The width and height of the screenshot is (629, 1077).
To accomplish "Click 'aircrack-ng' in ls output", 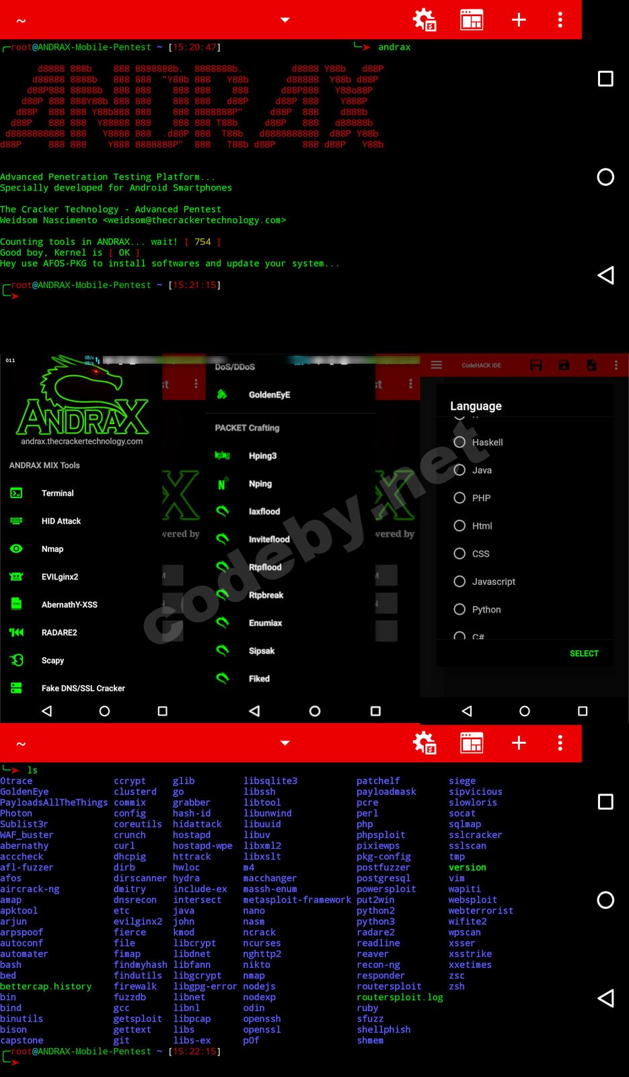I will 30,889.
